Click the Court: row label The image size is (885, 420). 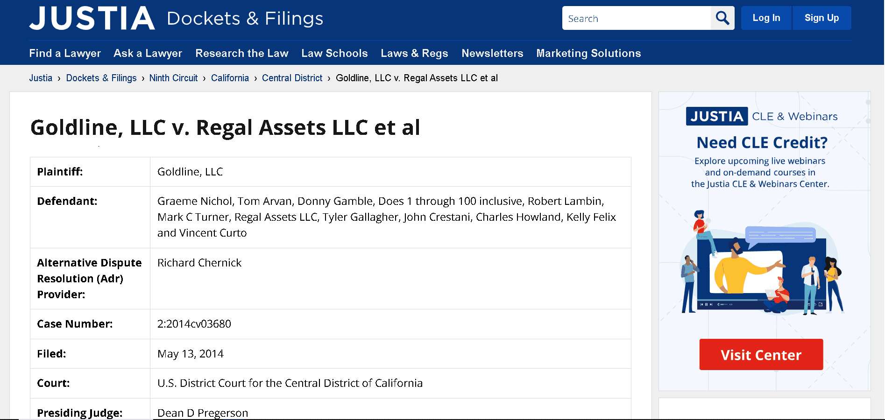tap(53, 383)
